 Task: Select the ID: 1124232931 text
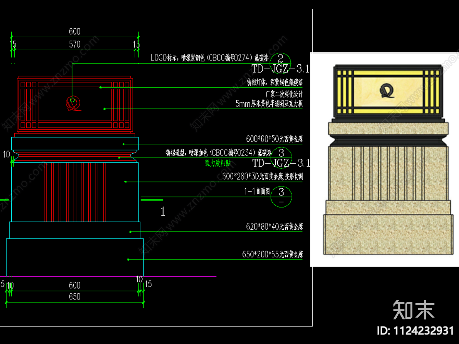(415, 331)
